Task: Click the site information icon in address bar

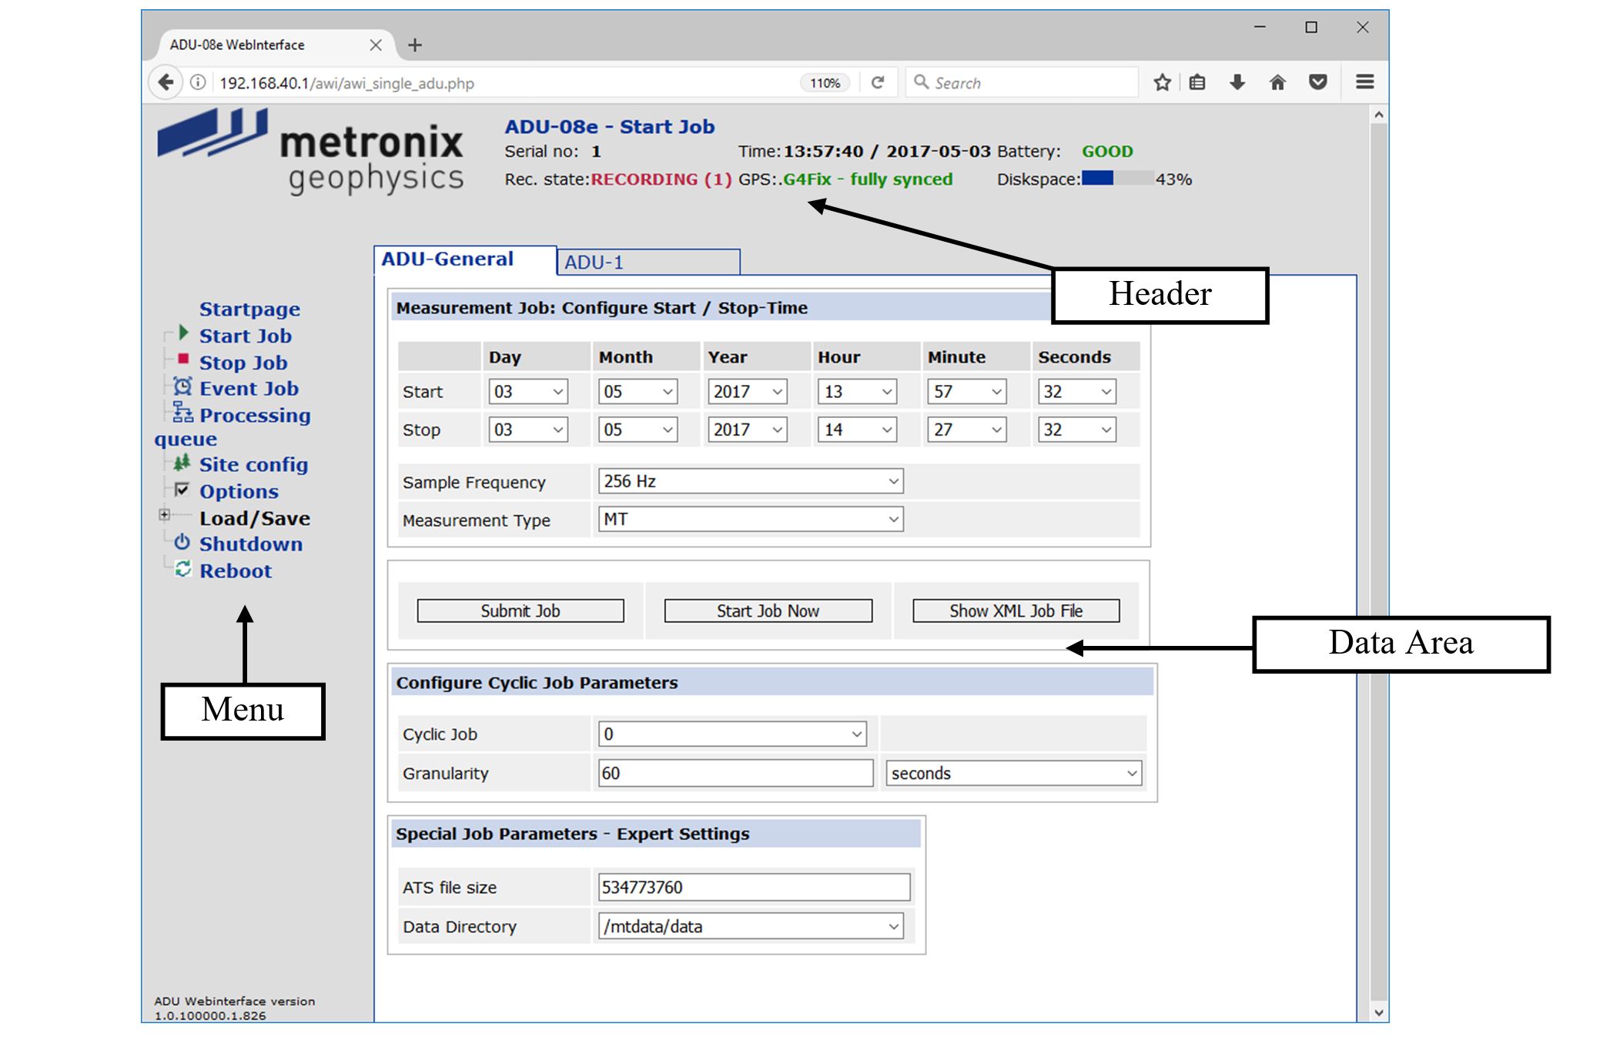Action: tap(198, 82)
